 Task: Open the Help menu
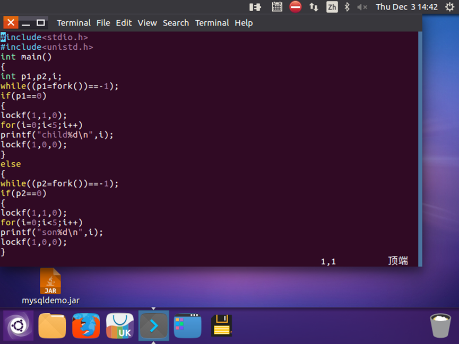(x=244, y=23)
